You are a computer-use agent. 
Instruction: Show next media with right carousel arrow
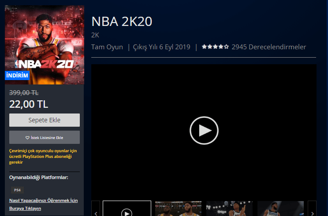coord(312,209)
